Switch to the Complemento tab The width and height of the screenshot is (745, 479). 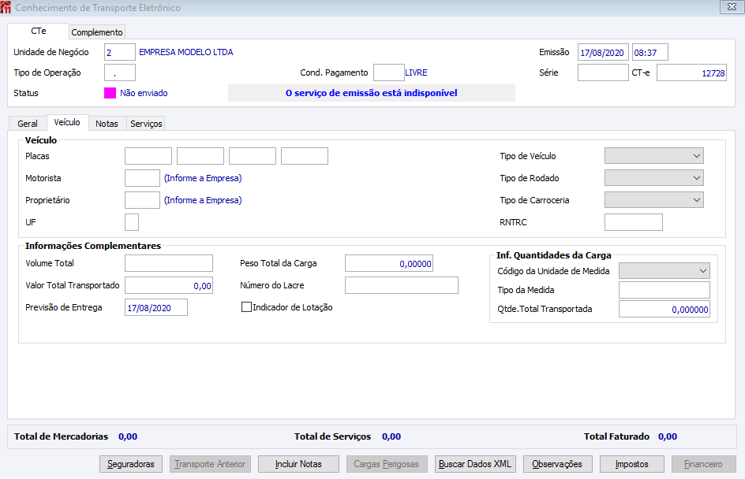pyautogui.click(x=97, y=32)
